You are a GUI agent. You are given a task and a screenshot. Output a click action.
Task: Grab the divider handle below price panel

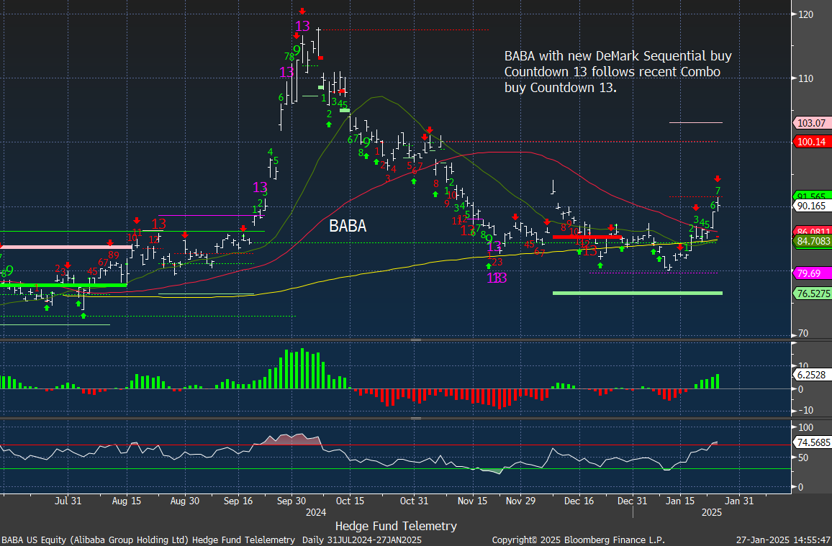pyautogui.click(x=416, y=340)
